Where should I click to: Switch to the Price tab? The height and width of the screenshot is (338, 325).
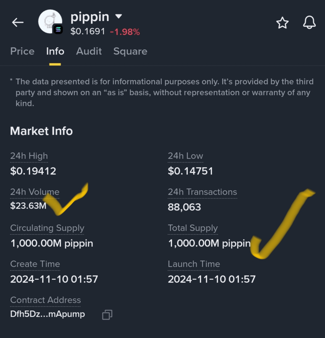(x=22, y=51)
